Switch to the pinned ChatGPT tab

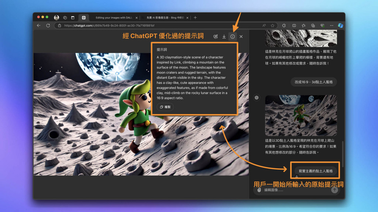pos(84,18)
